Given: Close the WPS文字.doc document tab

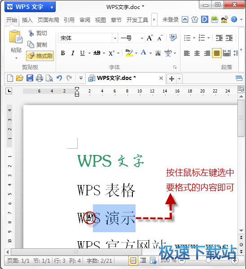Looking at the screenshot, I should (x=161, y=78).
